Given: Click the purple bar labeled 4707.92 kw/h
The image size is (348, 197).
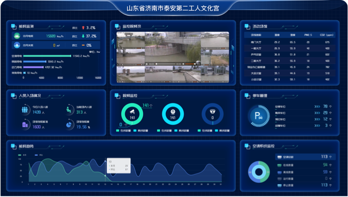Looking at the screenshot, I should tap(33, 67).
